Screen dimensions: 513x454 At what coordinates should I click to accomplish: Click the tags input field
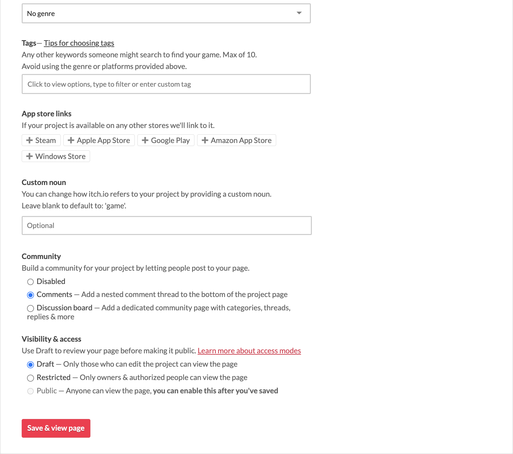coord(166,84)
